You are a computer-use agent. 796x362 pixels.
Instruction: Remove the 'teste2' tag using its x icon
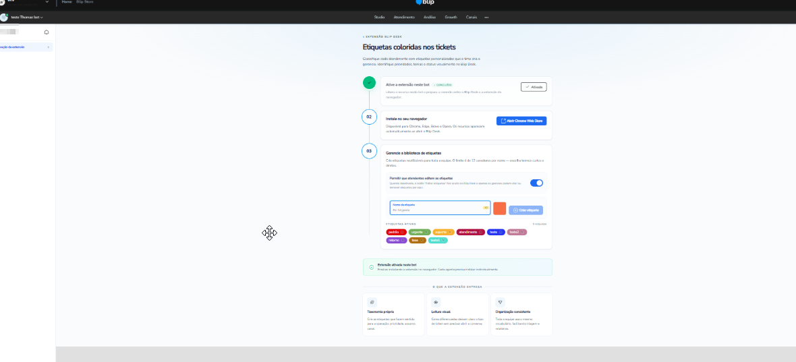tap(522, 232)
